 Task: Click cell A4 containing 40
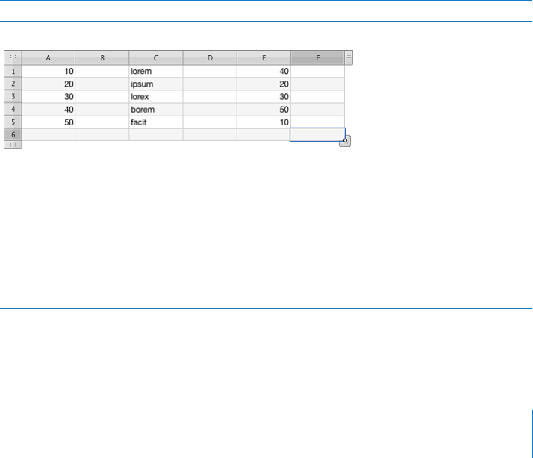49,110
